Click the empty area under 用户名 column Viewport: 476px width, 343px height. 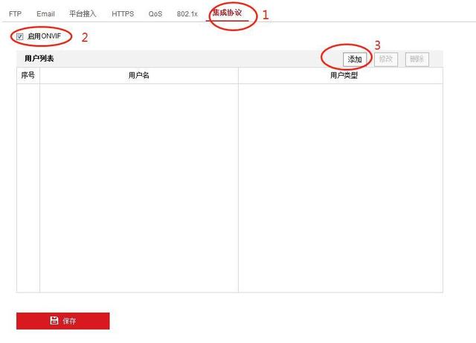click(x=139, y=188)
